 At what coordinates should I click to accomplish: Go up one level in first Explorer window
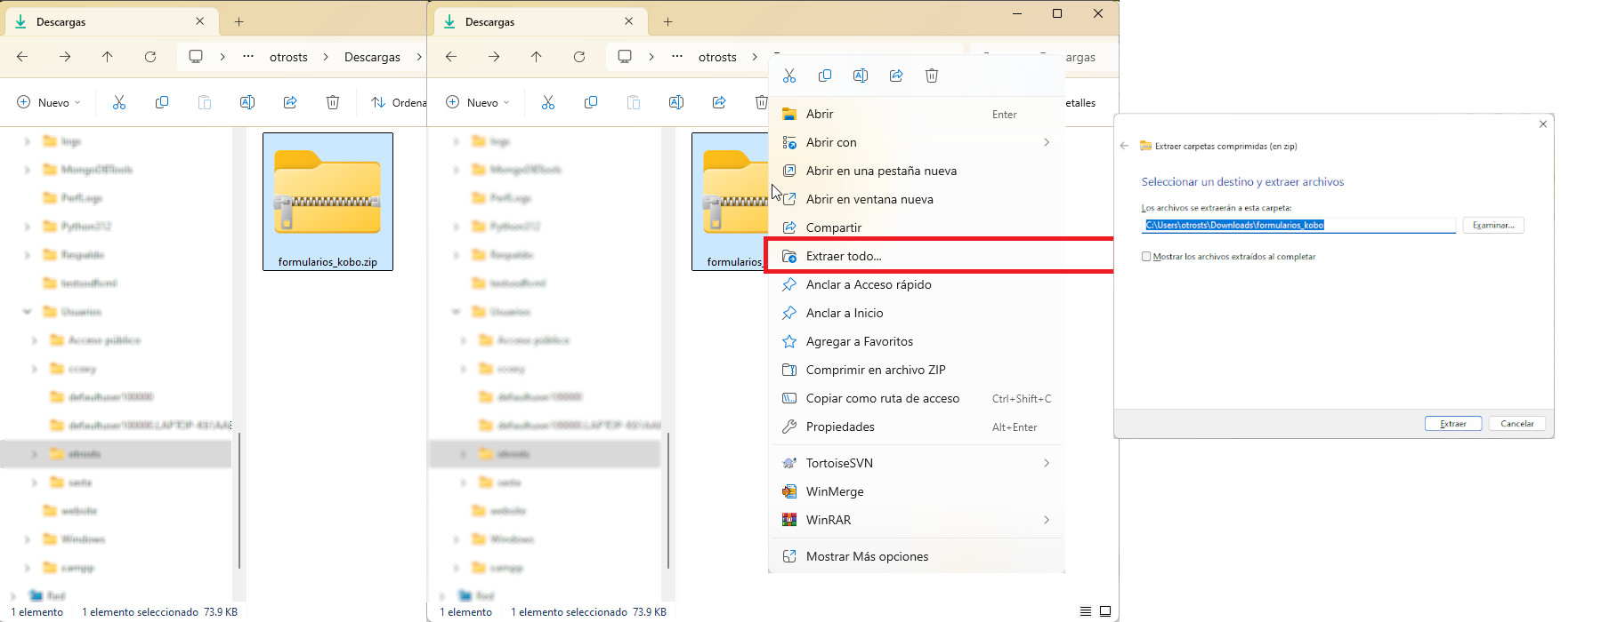pyautogui.click(x=108, y=57)
